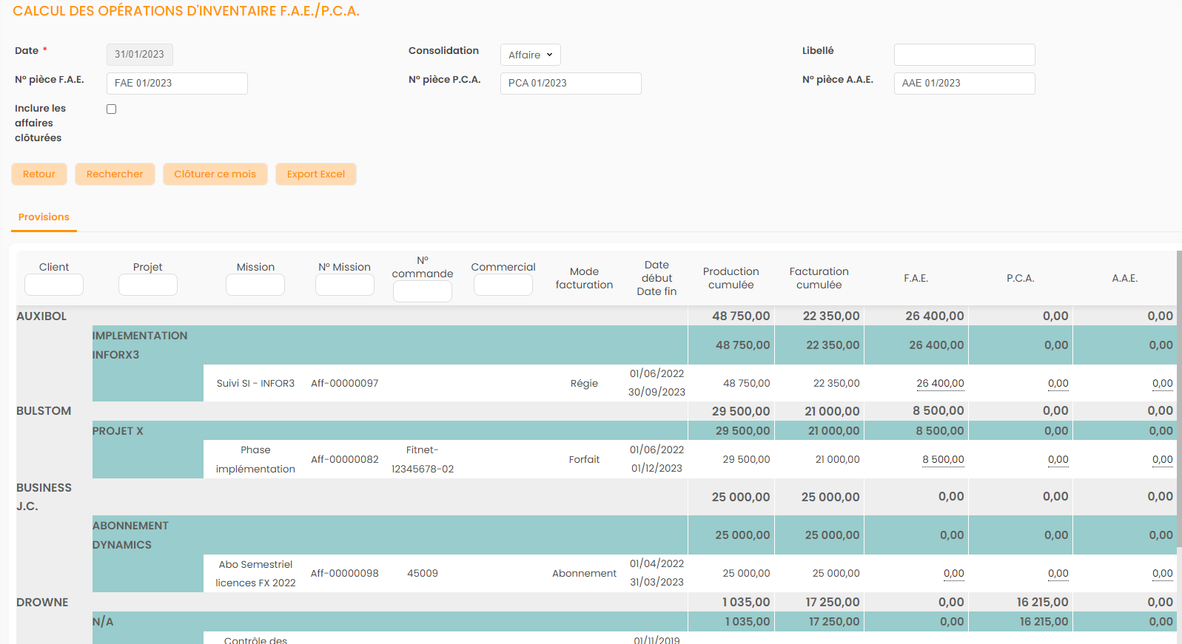This screenshot has height=644, width=1182.
Task: Click the Retour button
Action: [39, 174]
